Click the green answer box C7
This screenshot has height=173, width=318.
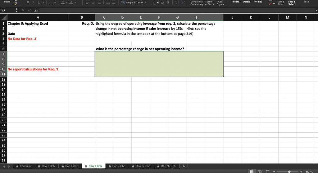[x=159, y=64]
